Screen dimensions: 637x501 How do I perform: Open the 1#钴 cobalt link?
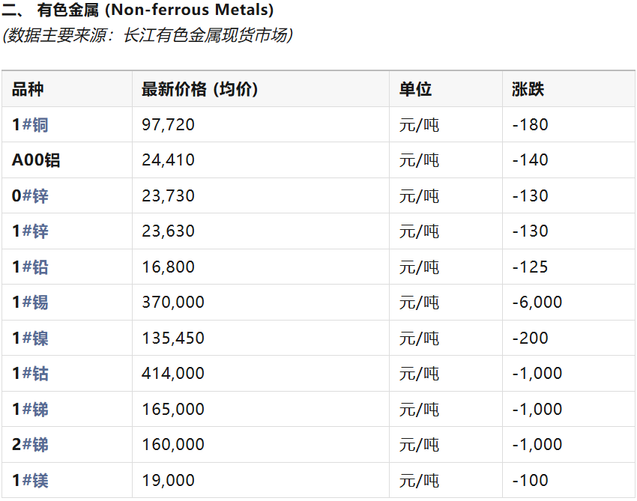31,374
